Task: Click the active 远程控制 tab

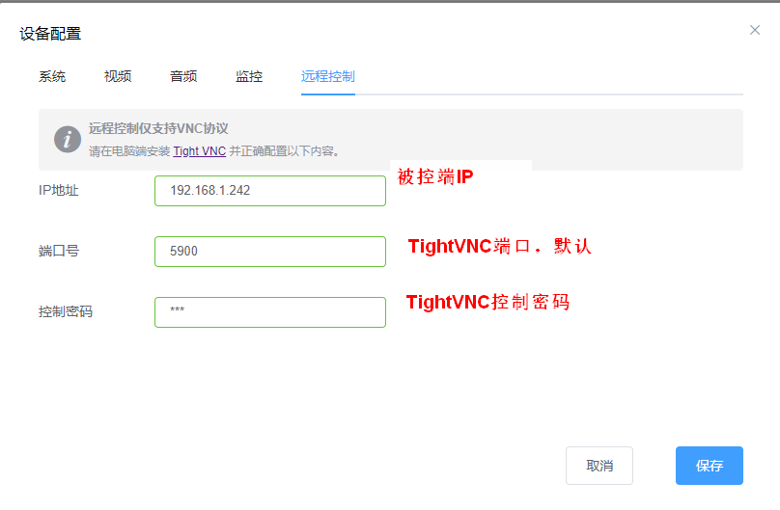Action: point(328,76)
